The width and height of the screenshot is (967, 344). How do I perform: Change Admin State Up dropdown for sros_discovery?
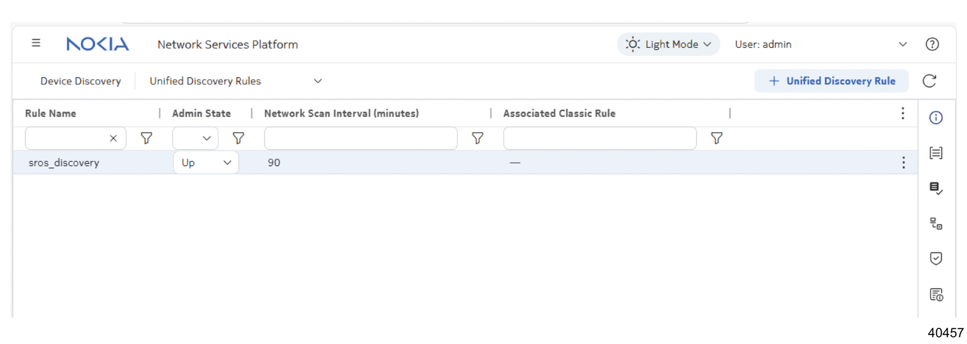point(206,163)
